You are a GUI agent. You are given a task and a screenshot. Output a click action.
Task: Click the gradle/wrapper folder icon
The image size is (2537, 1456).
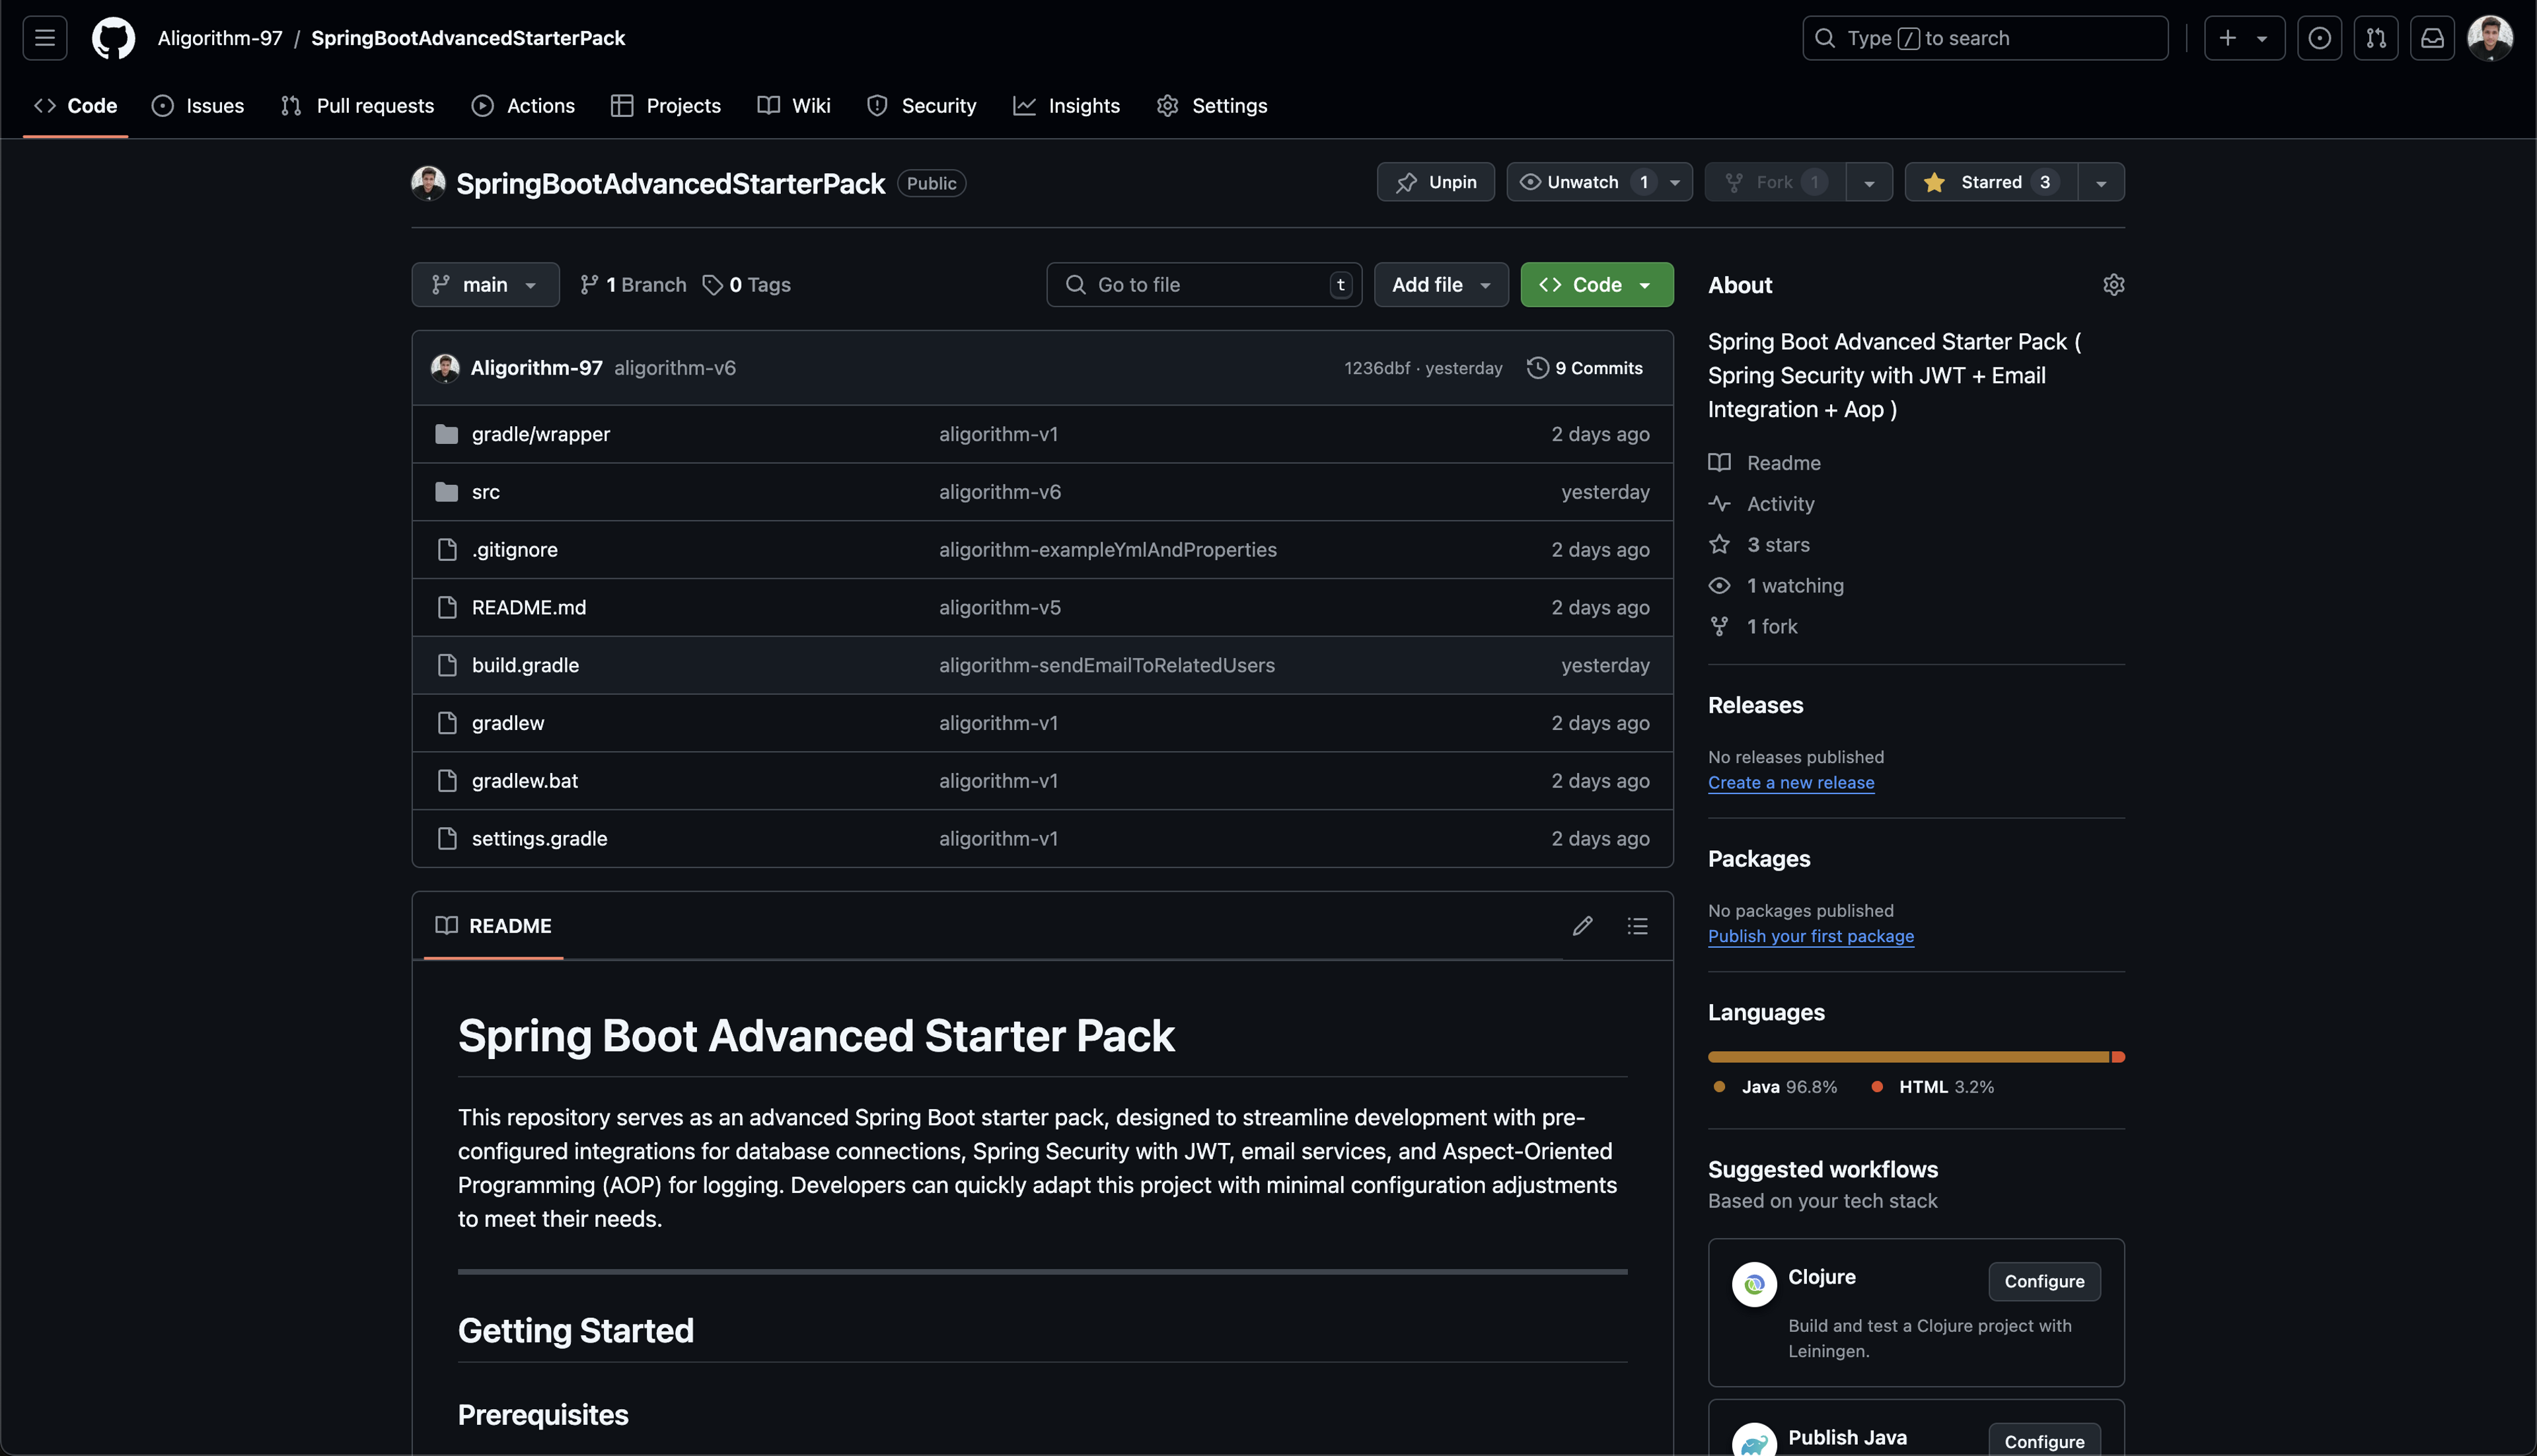point(447,434)
